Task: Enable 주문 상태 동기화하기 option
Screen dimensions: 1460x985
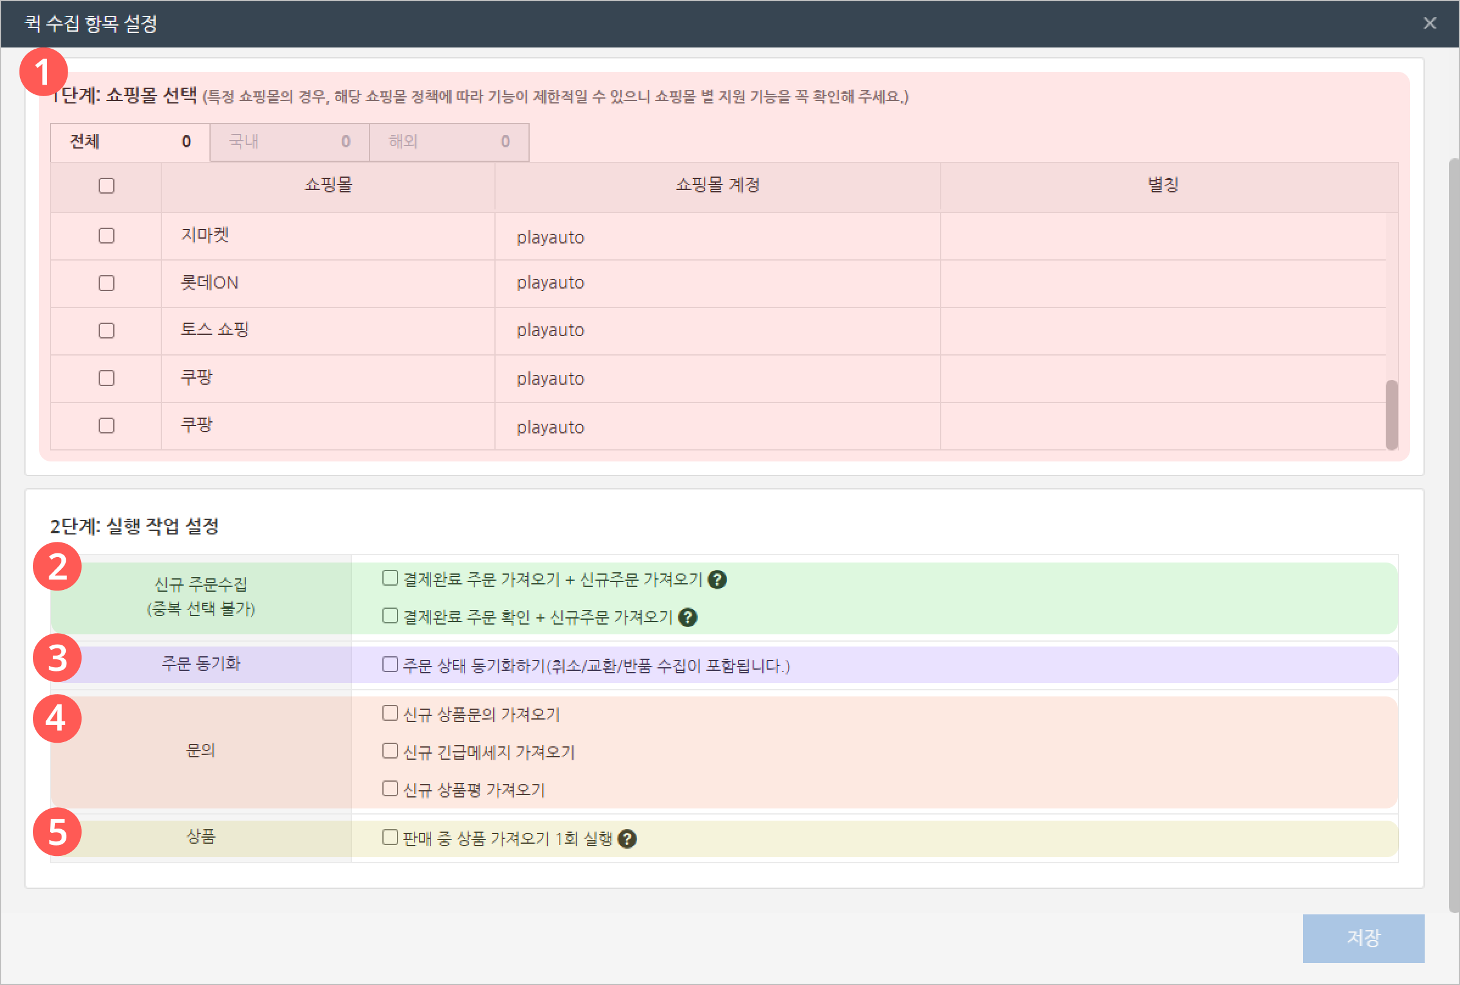Action: click(390, 664)
